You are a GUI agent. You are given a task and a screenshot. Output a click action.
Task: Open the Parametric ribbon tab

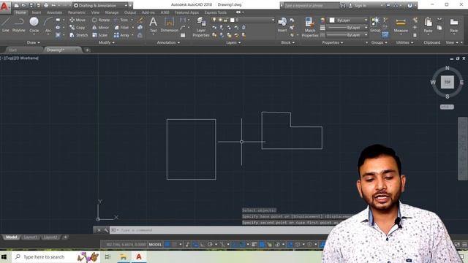click(77, 12)
